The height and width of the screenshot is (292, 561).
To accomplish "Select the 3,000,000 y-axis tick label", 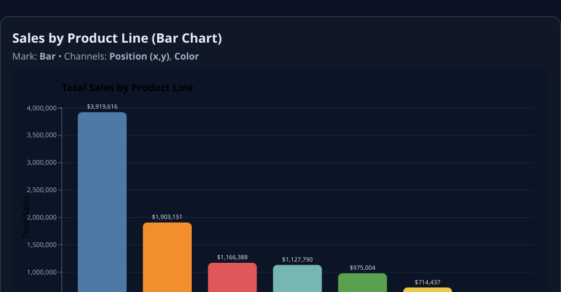I will click(41, 163).
